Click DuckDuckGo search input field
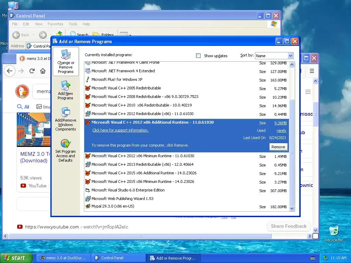The image size is (351, 263). pos(42,91)
